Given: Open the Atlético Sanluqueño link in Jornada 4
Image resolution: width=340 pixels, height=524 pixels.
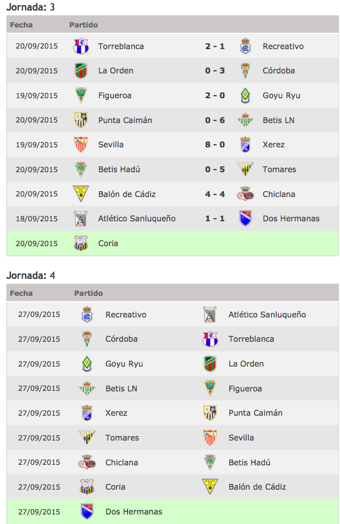Looking at the screenshot, I should [x=267, y=314].
